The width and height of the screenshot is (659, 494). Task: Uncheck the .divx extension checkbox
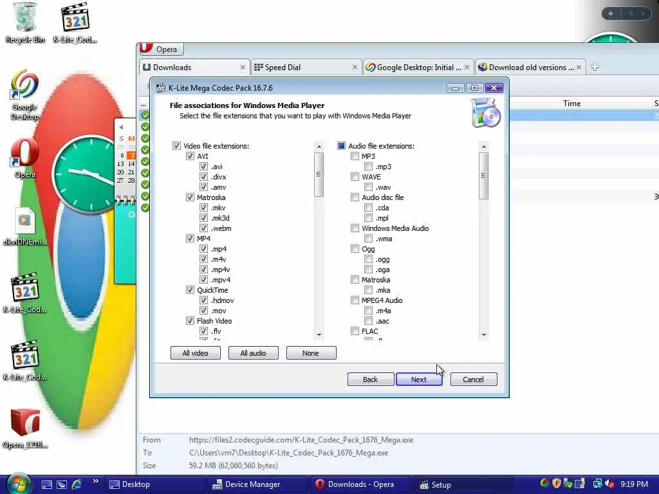tap(203, 176)
